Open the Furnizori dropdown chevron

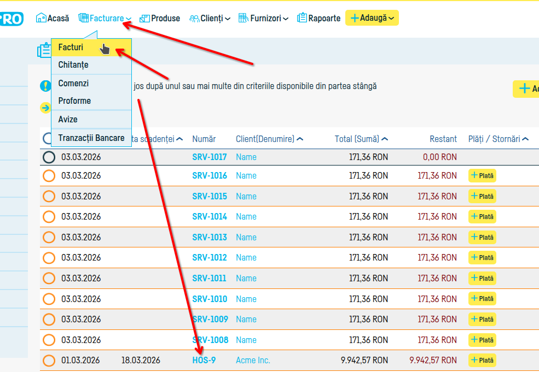click(x=286, y=19)
